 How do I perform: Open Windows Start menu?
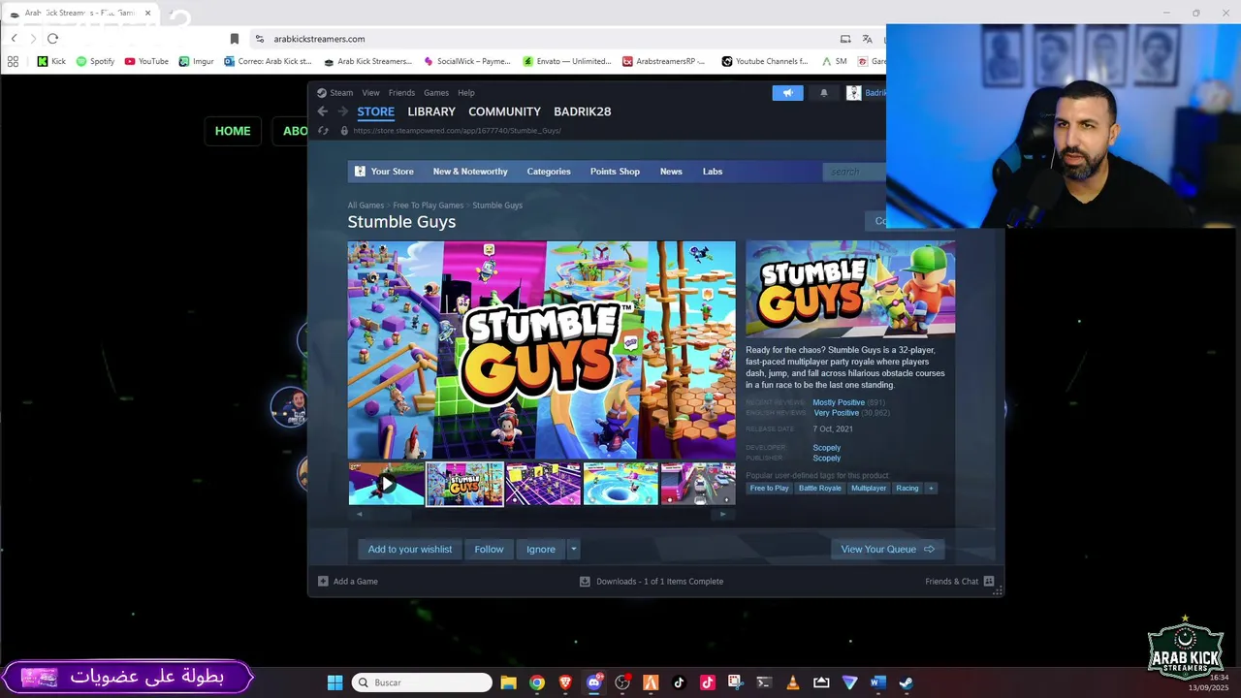click(x=334, y=682)
